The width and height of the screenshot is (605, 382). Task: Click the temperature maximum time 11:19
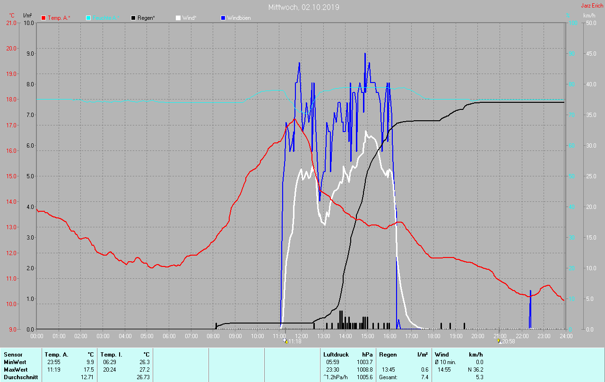point(54,370)
